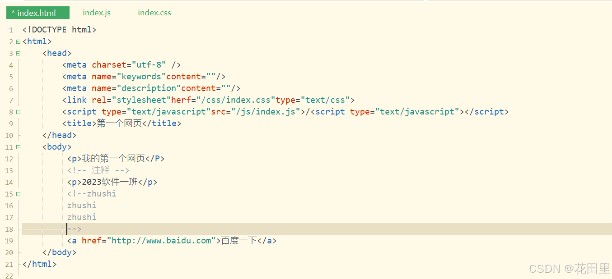Open the index.js tab
This screenshot has width=612, height=279.
pyautogui.click(x=97, y=13)
